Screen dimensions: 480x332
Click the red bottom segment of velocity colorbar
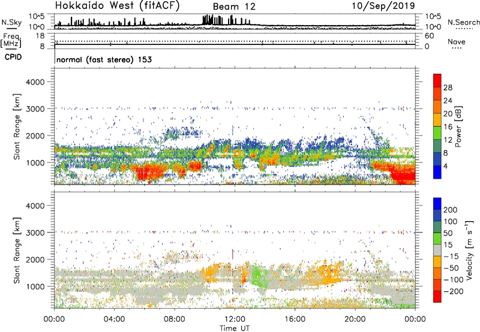tap(437, 297)
